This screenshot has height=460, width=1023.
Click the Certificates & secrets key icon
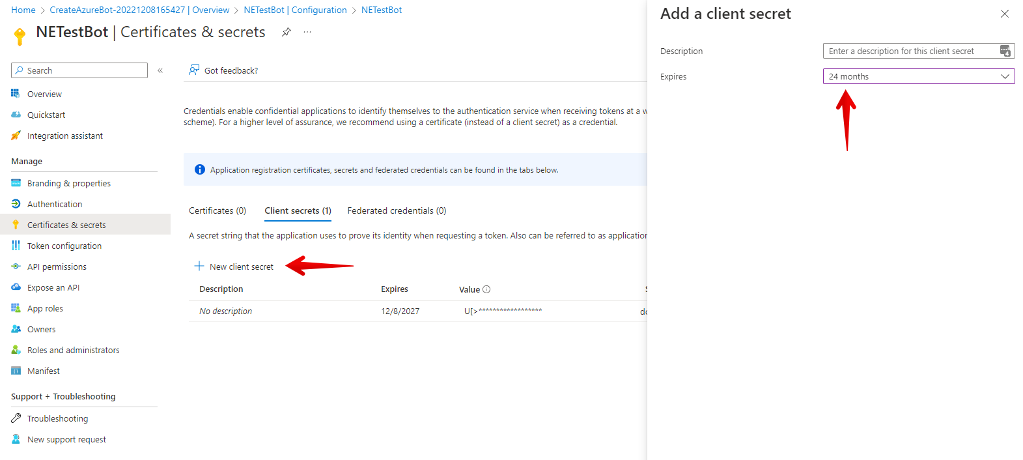(x=16, y=225)
